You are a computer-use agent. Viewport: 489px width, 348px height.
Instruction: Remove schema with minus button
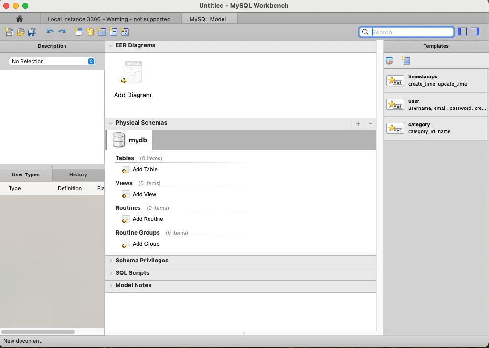point(371,124)
